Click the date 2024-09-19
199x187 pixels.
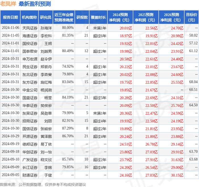coord(11,144)
